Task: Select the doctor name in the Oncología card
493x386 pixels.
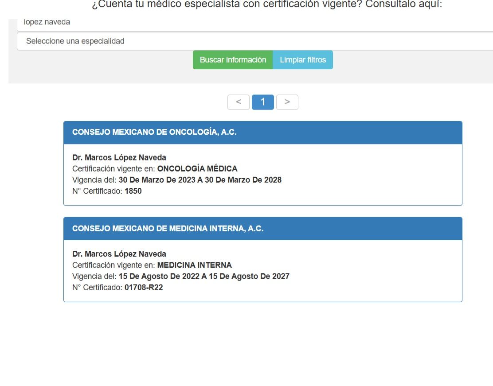Action: tap(119, 157)
